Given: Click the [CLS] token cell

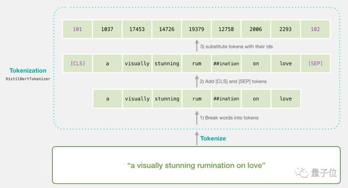Looking at the screenshot, I should [x=78, y=64].
